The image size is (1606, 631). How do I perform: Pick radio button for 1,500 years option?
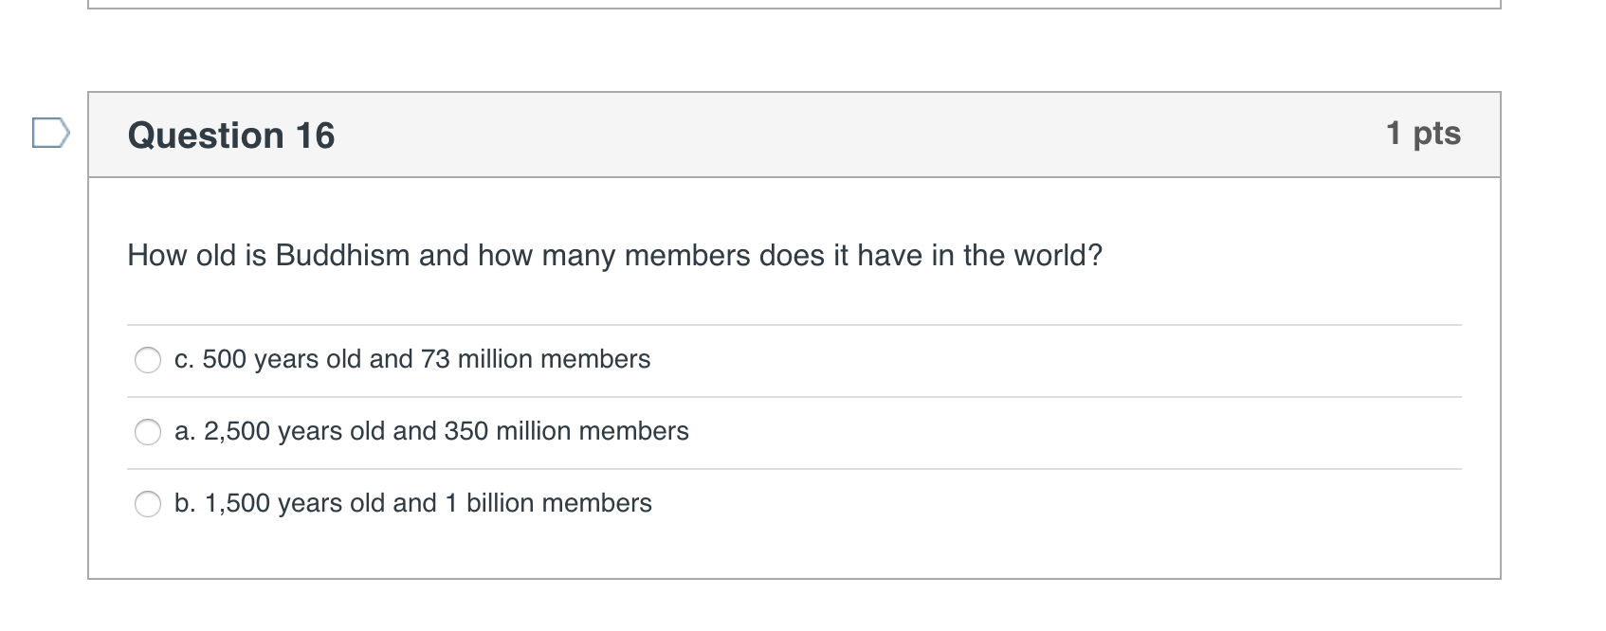click(x=148, y=504)
